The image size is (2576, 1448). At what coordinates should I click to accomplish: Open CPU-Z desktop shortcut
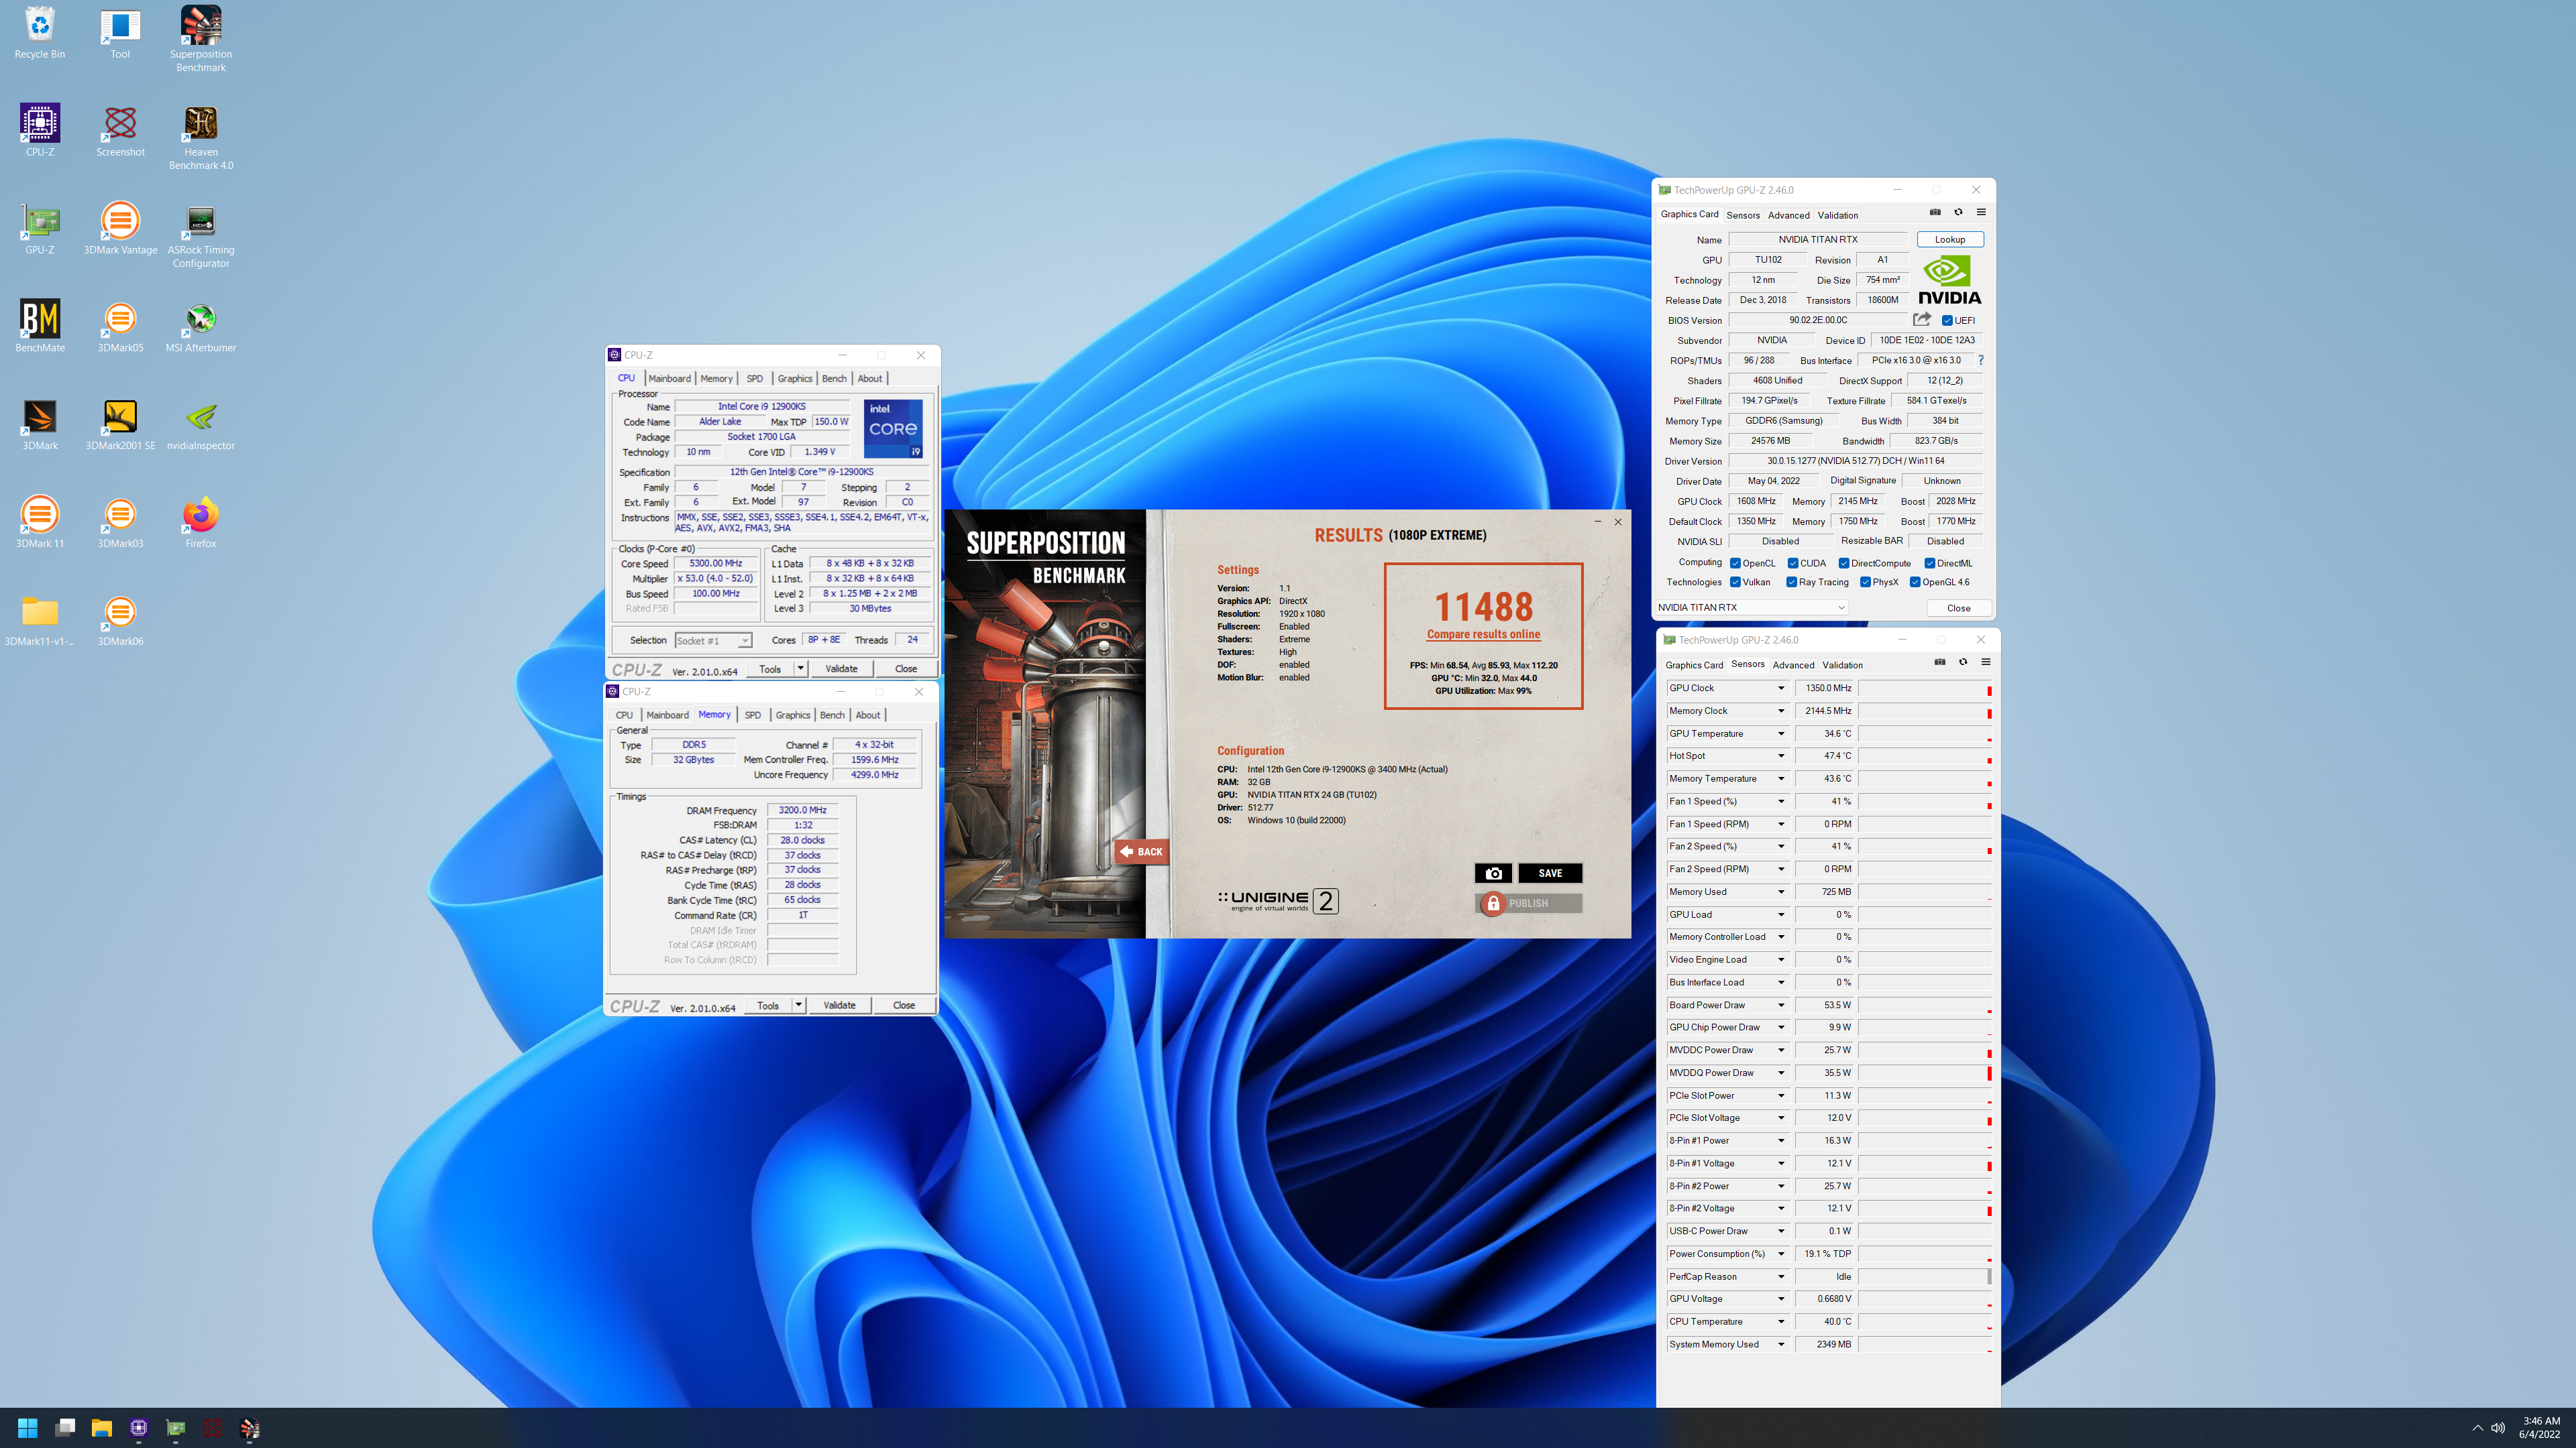[40, 130]
